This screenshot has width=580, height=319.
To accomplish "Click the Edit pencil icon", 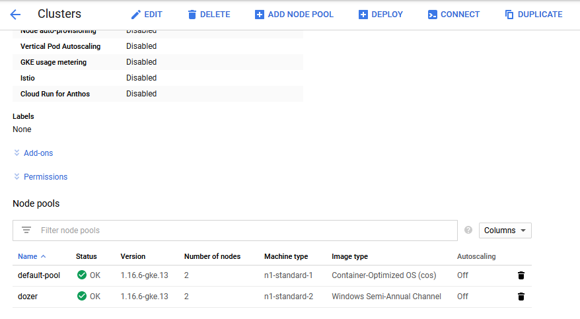I will 136,15.
